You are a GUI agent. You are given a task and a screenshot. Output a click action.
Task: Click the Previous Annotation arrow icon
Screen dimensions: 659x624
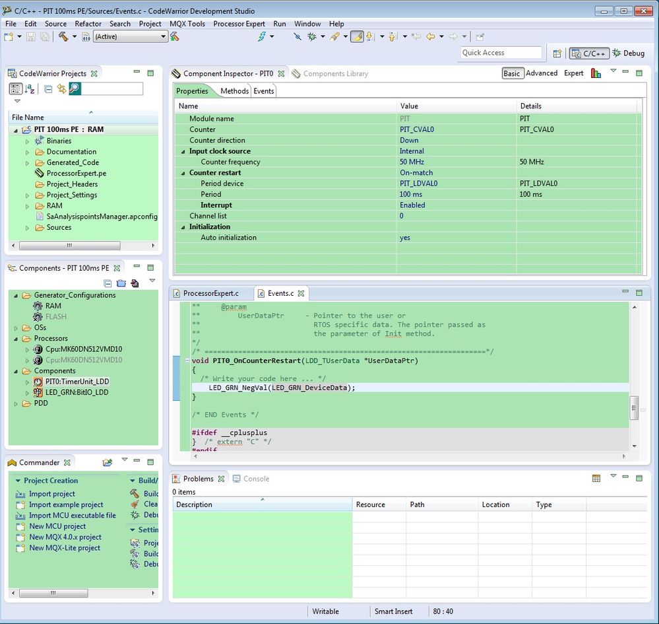point(392,36)
